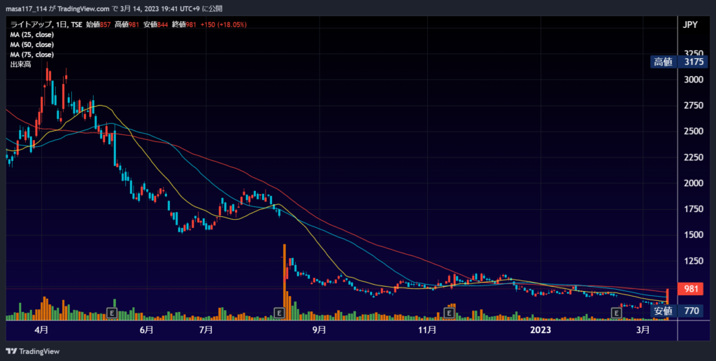Image resolution: width=716 pixels, height=361 pixels.
Task: Click the 11月 date axis label
Action: point(427,330)
